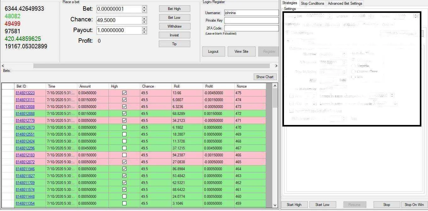428x211 pixels.
Task: Open bet ID link 8148012779
Action: point(25,121)
